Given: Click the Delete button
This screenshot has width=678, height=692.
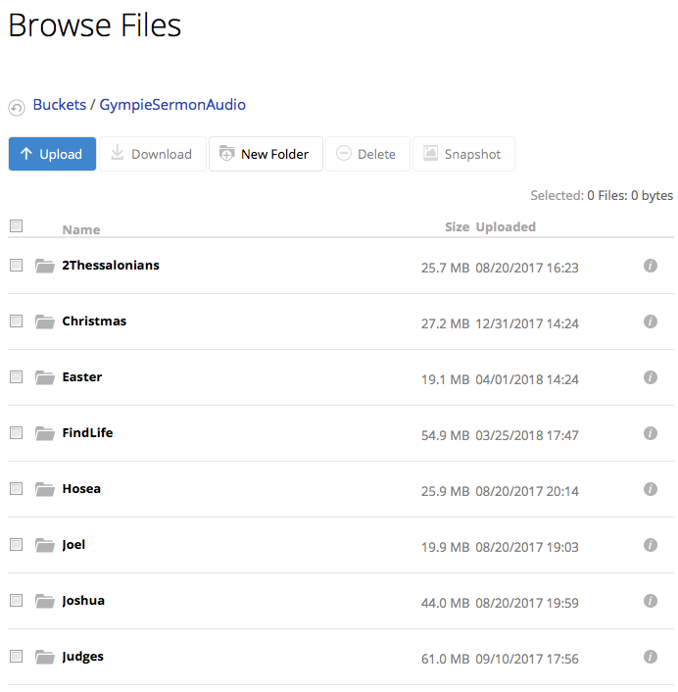Looking at the screenshot, I should [x=367, y=154].
